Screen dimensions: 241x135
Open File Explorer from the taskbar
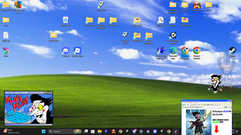(100, 131)
